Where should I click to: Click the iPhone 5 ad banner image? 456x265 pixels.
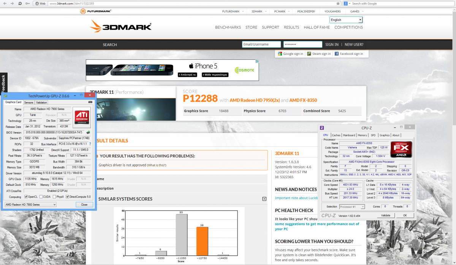point(172,70)
